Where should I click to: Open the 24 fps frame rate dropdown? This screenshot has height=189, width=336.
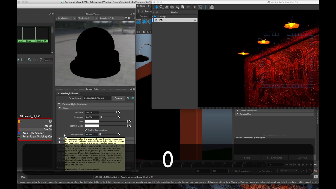click(289, 171)
